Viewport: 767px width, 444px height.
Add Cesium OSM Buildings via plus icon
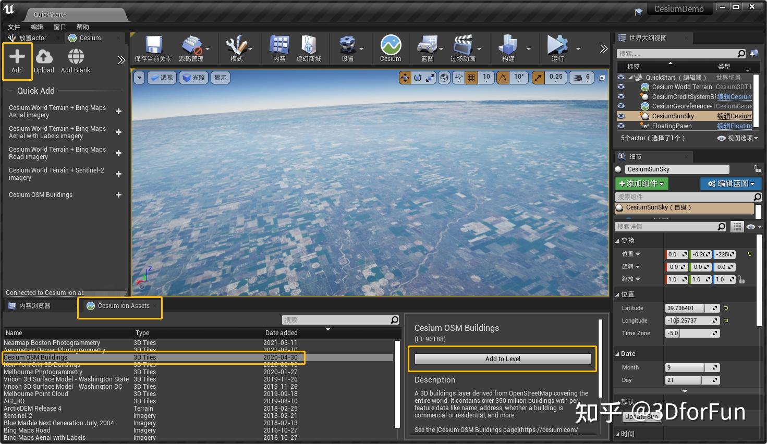(118, 195)
